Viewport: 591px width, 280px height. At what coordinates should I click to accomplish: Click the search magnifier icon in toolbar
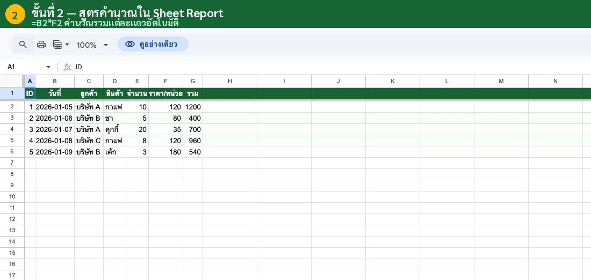[x=23, y=45]
